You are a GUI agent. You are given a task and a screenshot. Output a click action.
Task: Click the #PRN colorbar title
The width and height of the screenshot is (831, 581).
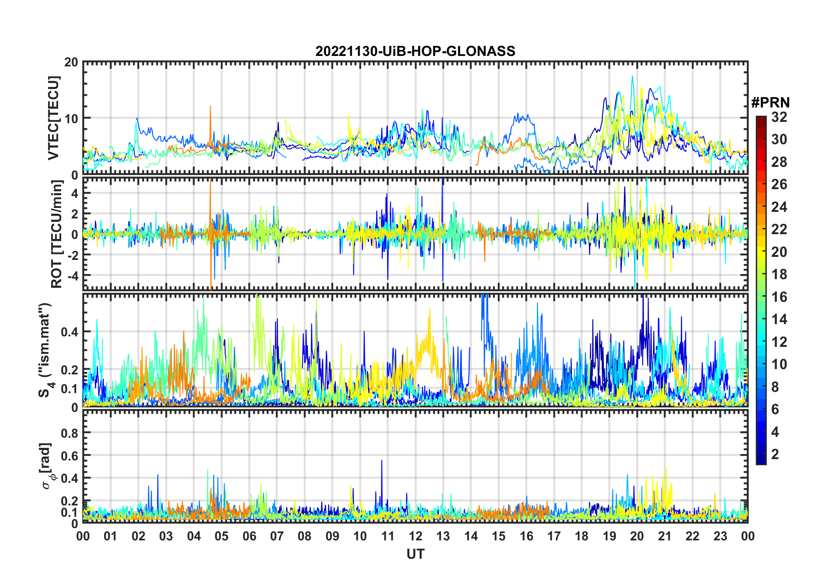(770, 103)
